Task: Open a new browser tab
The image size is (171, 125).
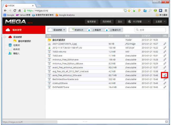Action: [39, 6]
